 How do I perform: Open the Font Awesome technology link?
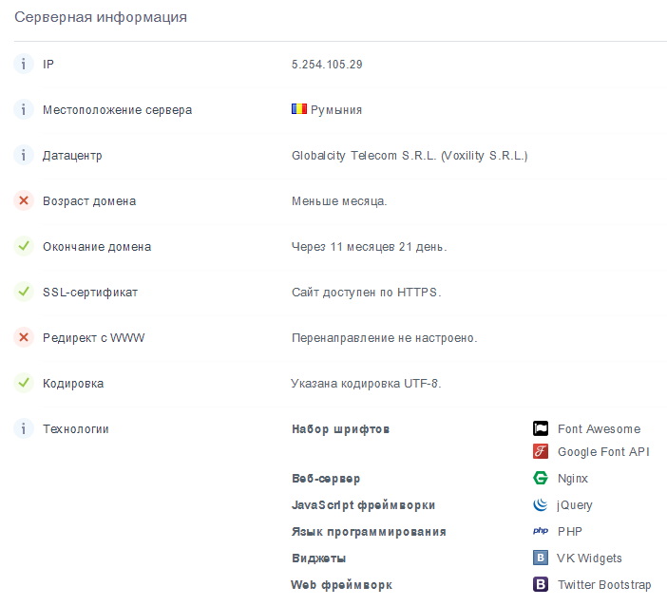coord(599,428)
